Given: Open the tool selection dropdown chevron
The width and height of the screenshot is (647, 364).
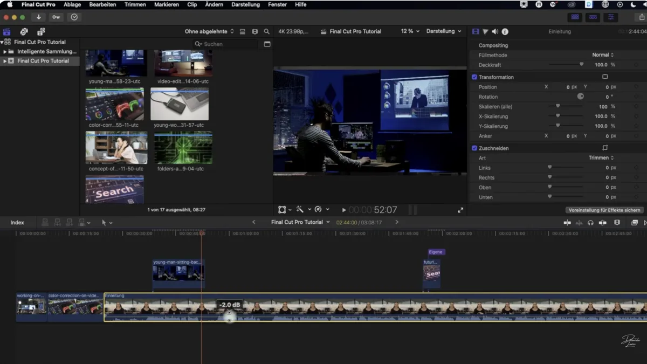Looking at the screenshot, I should tap(111, 223).
